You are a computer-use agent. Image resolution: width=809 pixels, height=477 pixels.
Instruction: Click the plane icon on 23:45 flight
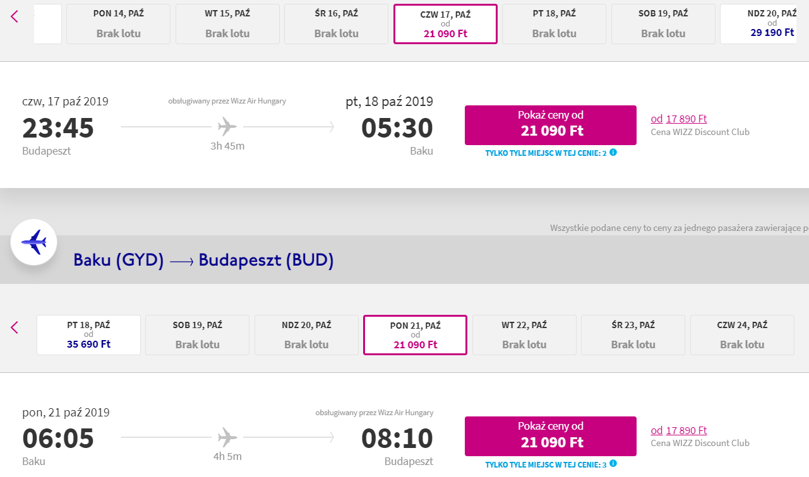click(227, 127)
